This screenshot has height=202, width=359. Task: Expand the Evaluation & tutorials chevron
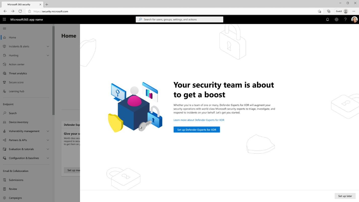tap(48, 149)
